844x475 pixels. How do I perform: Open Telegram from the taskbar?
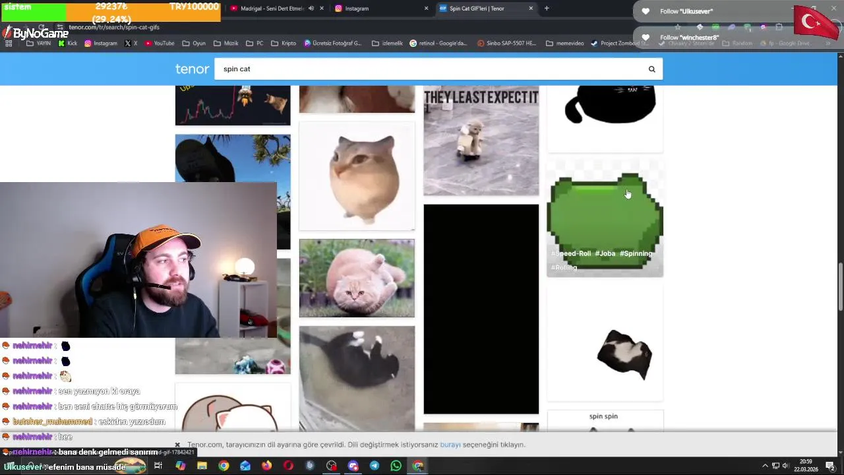(375, 466)
